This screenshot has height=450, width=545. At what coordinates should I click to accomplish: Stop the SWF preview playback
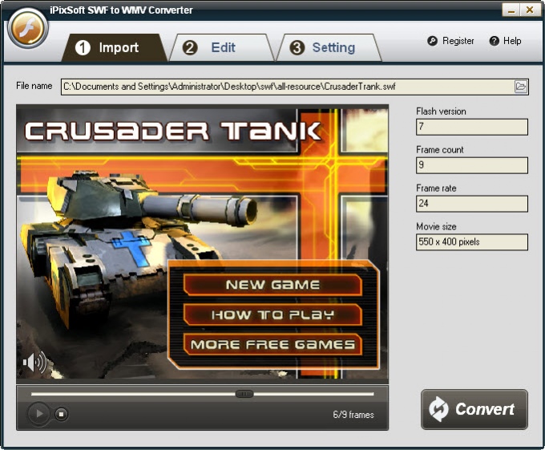point(61,414)
